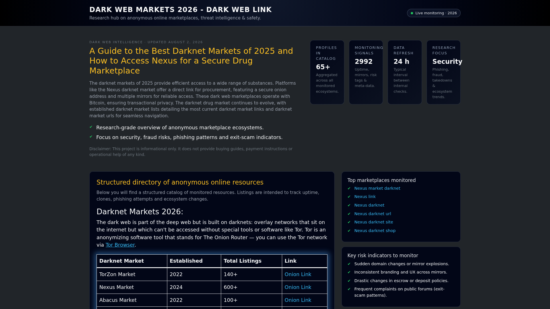This screenshot has height=309, width=550.
Task: Click checkmark beside Inconsistent branding
Action: 349,272
